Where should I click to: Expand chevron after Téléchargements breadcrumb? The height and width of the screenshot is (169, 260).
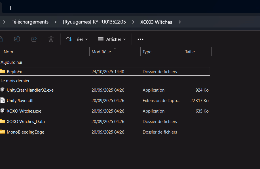(56, 22)
